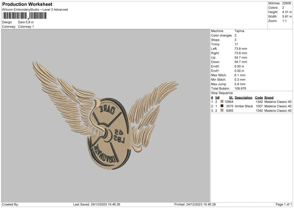This screenshot has width=294, height=208.
Task: Click the black Amber Black color swatch
Action: 222,106
